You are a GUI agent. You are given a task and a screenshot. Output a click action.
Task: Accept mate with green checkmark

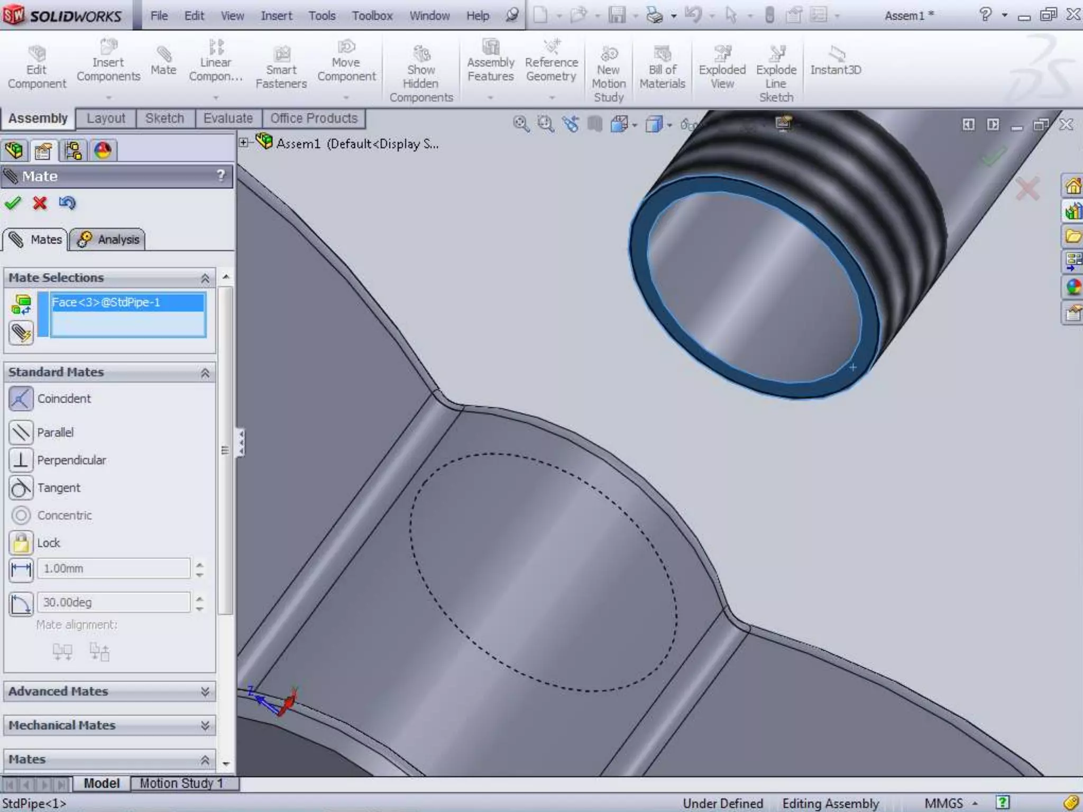13,203
